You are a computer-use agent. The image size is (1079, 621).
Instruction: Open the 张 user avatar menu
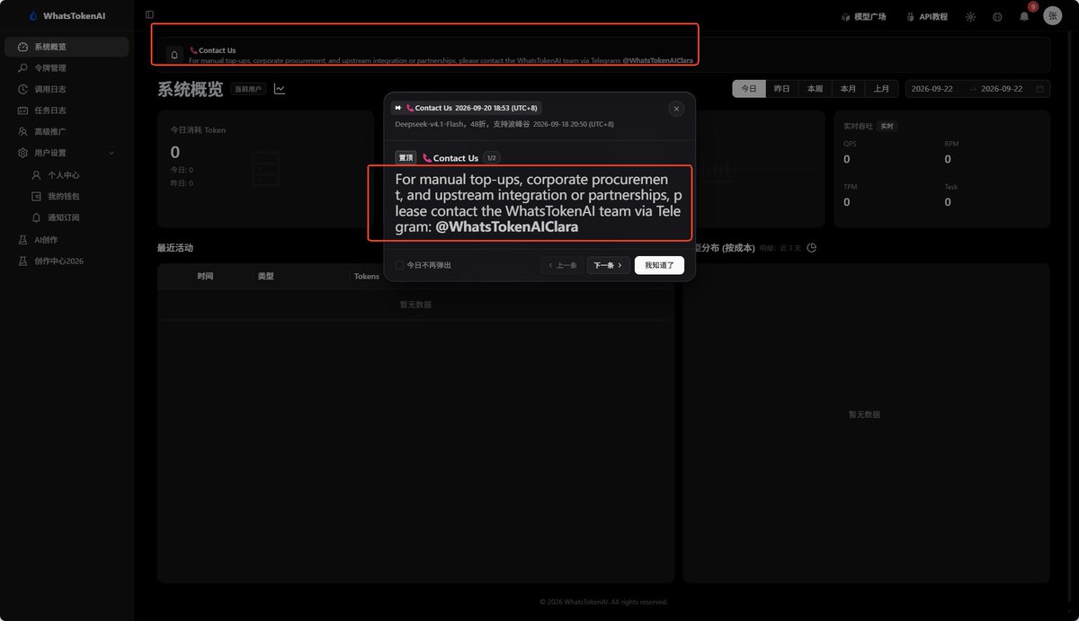(x=1052, y=15)
